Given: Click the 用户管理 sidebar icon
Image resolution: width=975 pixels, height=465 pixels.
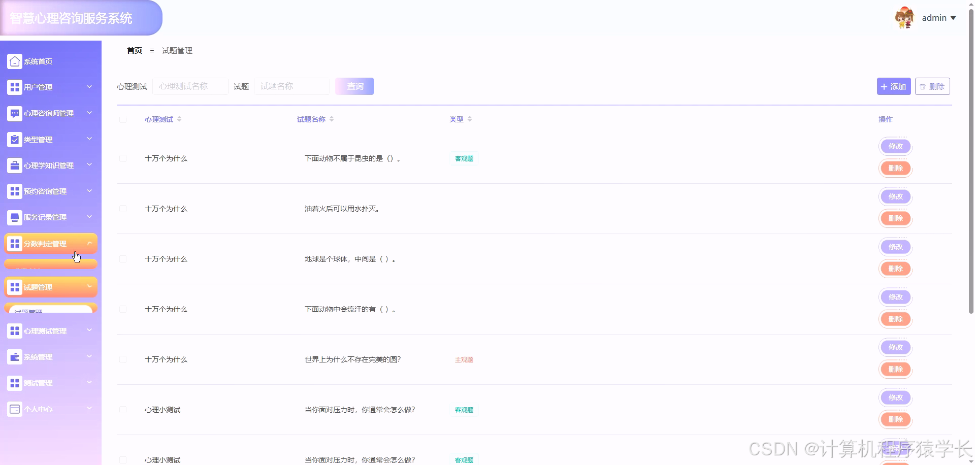Looking at the screenshot, I should click(x=14, y=87).
